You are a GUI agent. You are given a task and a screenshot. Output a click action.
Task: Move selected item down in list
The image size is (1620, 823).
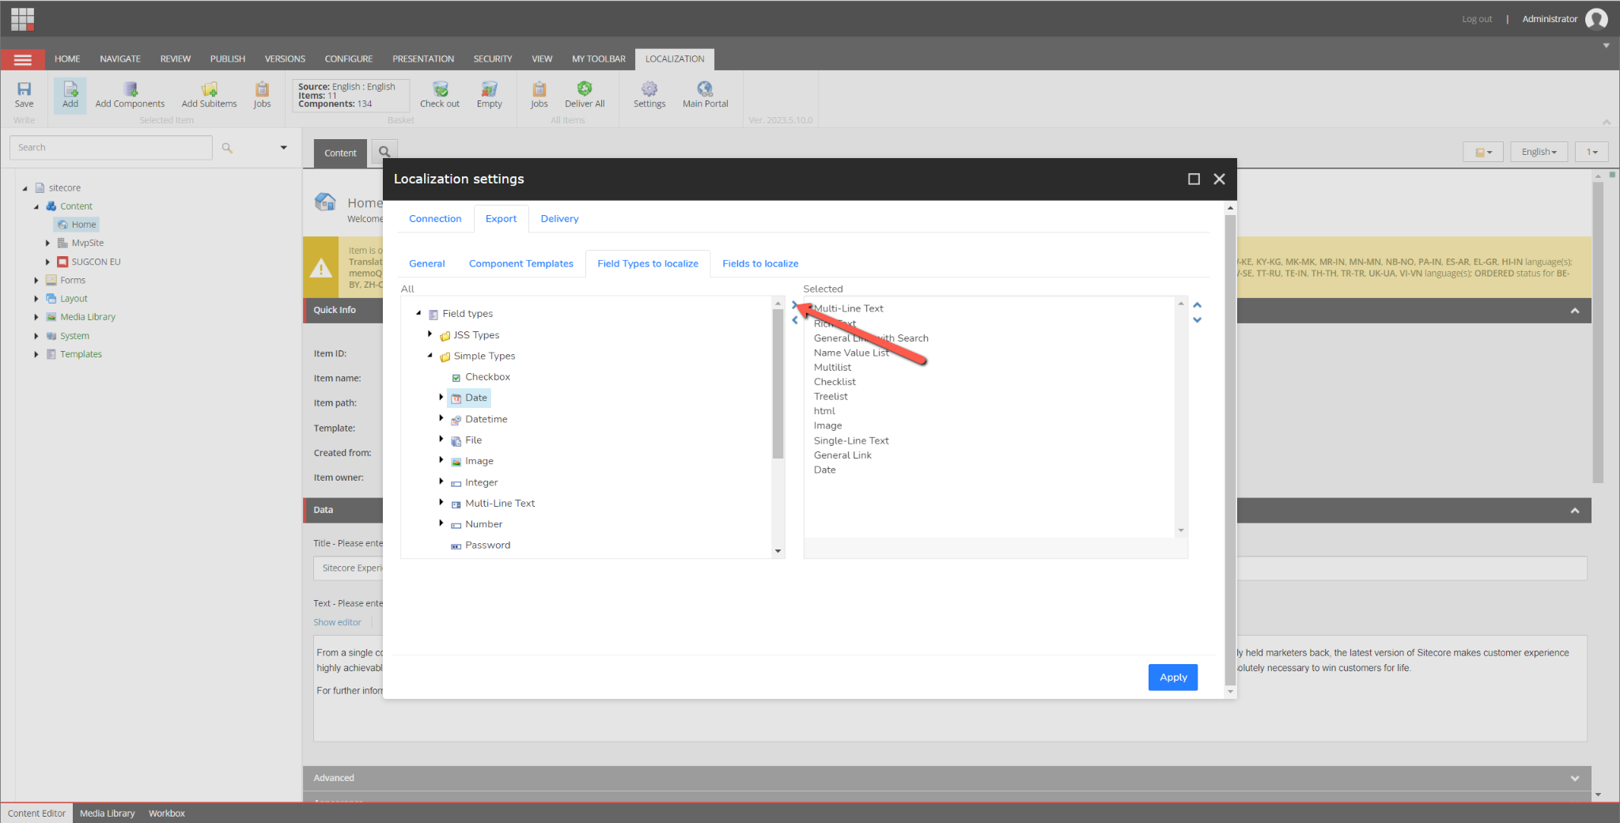point(1197,320)
